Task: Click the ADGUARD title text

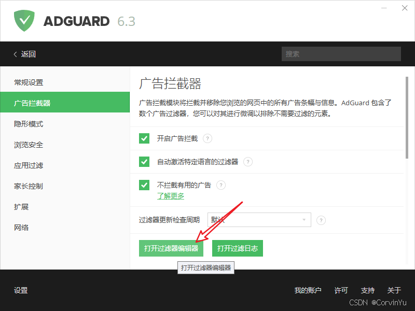Action: 76,21
